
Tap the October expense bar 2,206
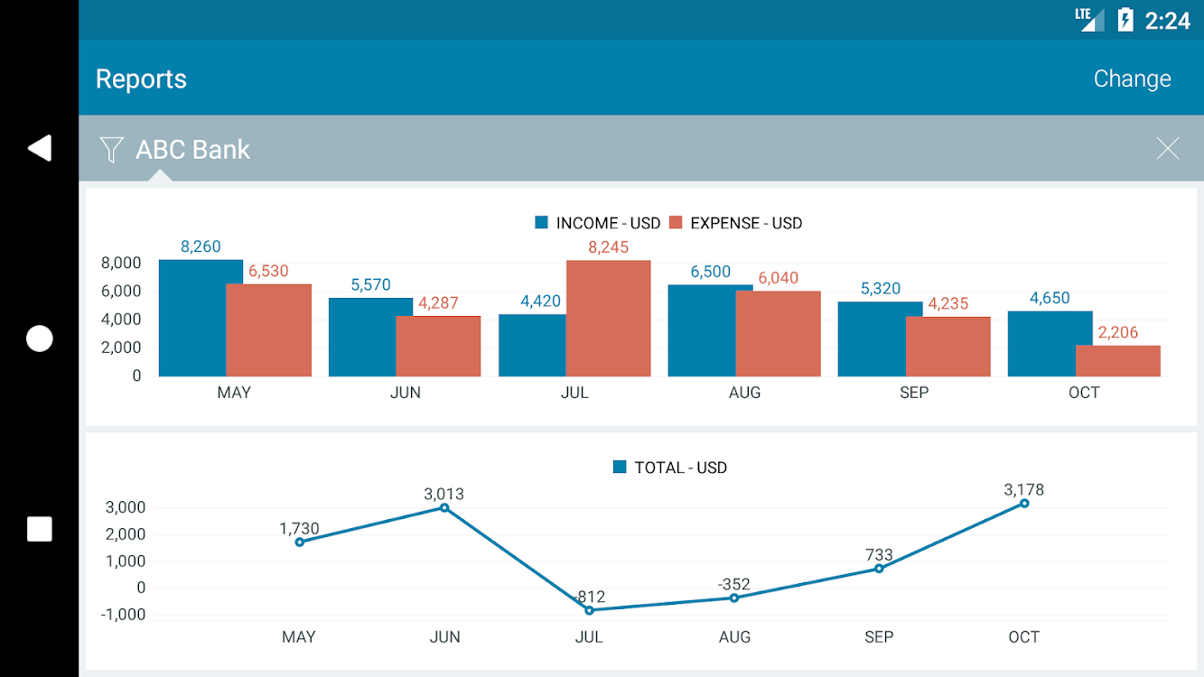coord(1117,360)
